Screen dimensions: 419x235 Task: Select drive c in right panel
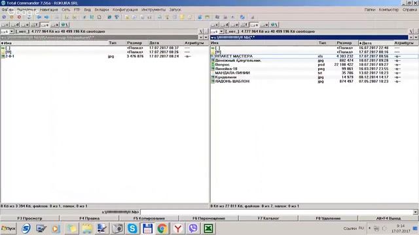point(215,25)
